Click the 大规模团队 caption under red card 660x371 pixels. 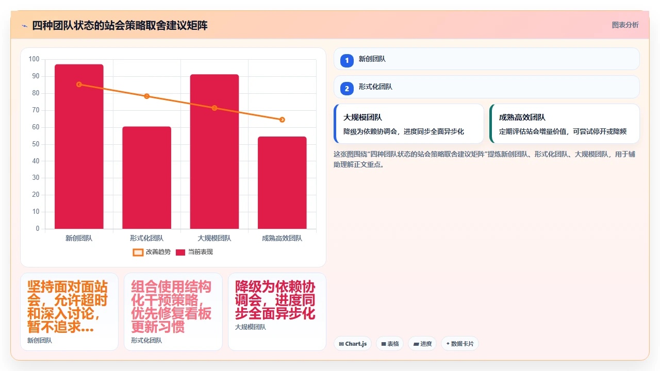coord(251,327)
